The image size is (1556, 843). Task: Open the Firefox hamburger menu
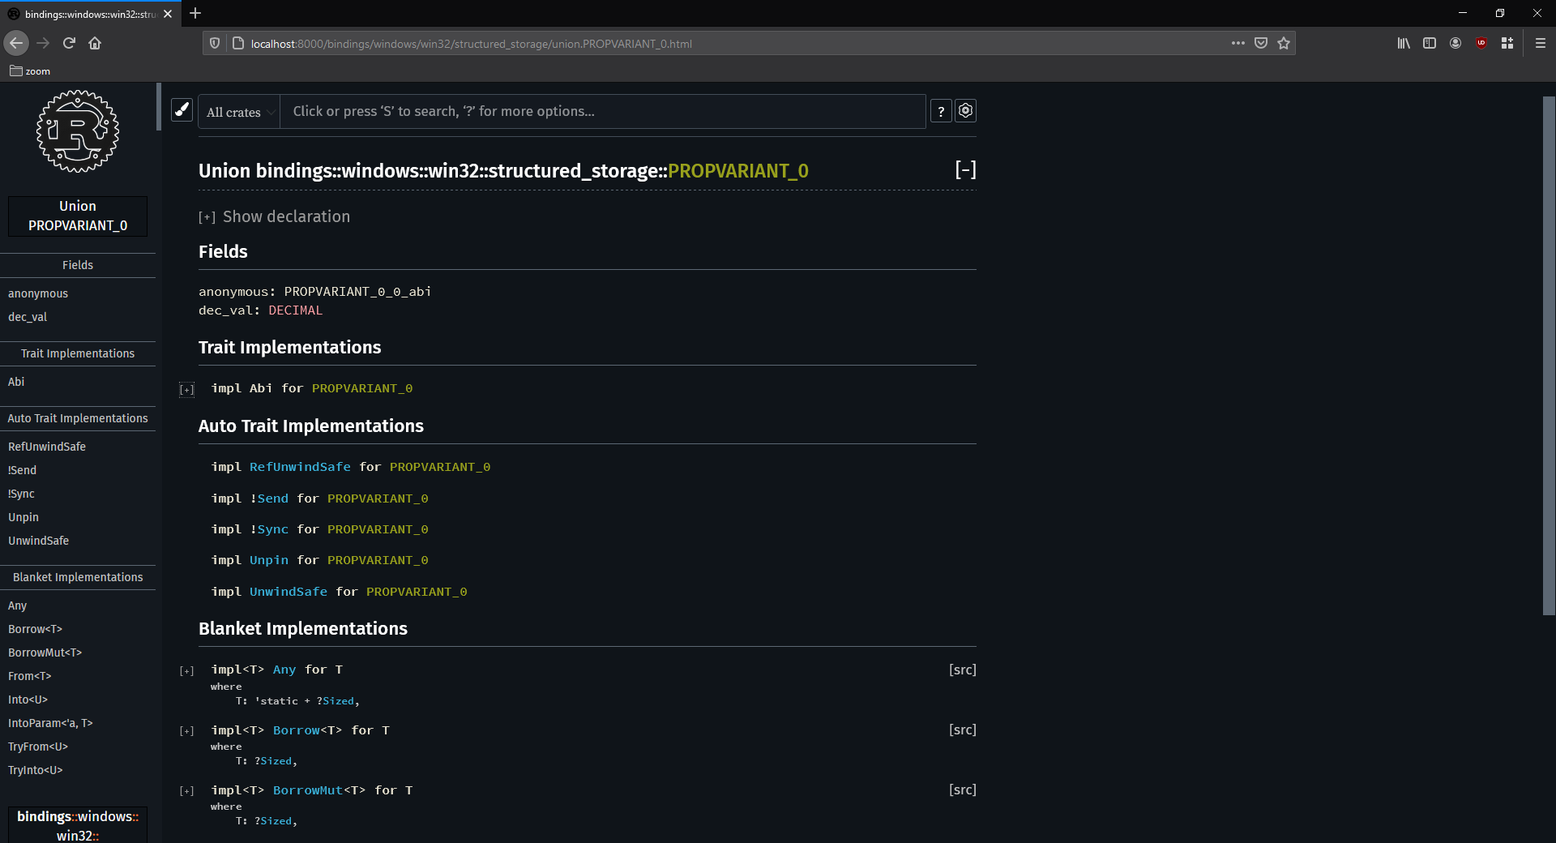tap(1541, 43)
